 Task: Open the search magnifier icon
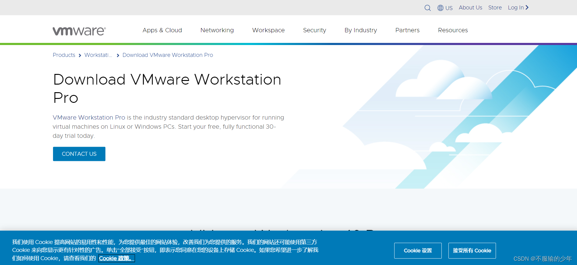click(x=427, y=8)
